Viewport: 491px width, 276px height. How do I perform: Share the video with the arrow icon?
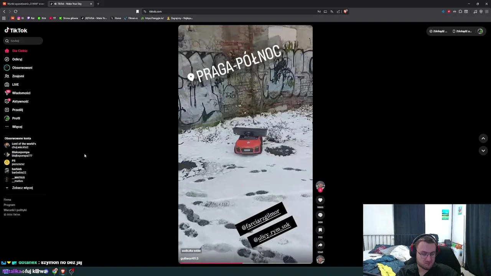[x=320, y=245]
